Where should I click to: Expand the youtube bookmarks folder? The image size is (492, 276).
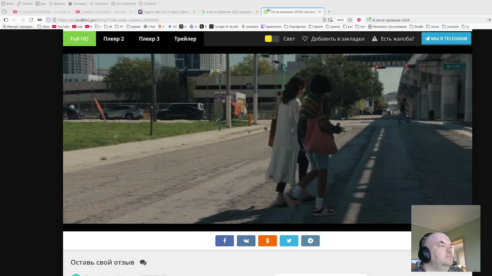coord(450,26)
